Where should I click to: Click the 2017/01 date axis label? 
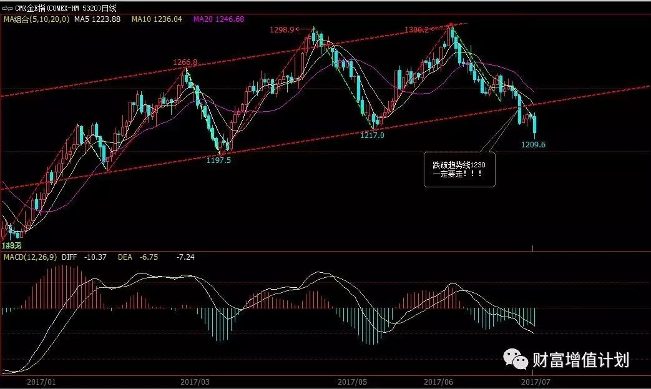[x=41, y=382]
